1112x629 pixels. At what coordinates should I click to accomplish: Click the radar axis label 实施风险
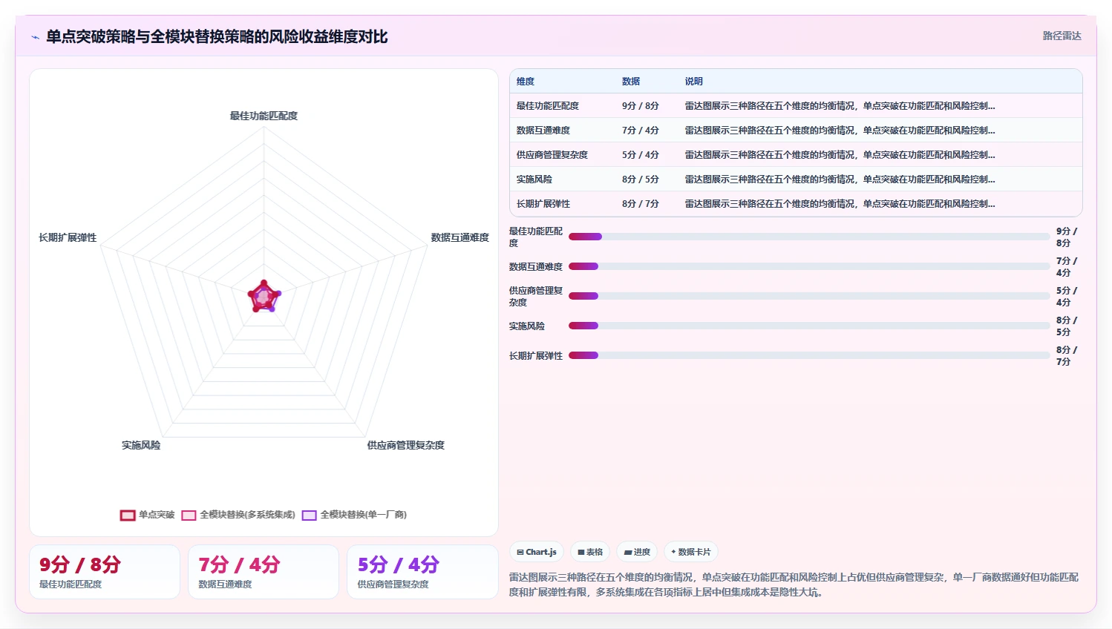coord(141,445)
